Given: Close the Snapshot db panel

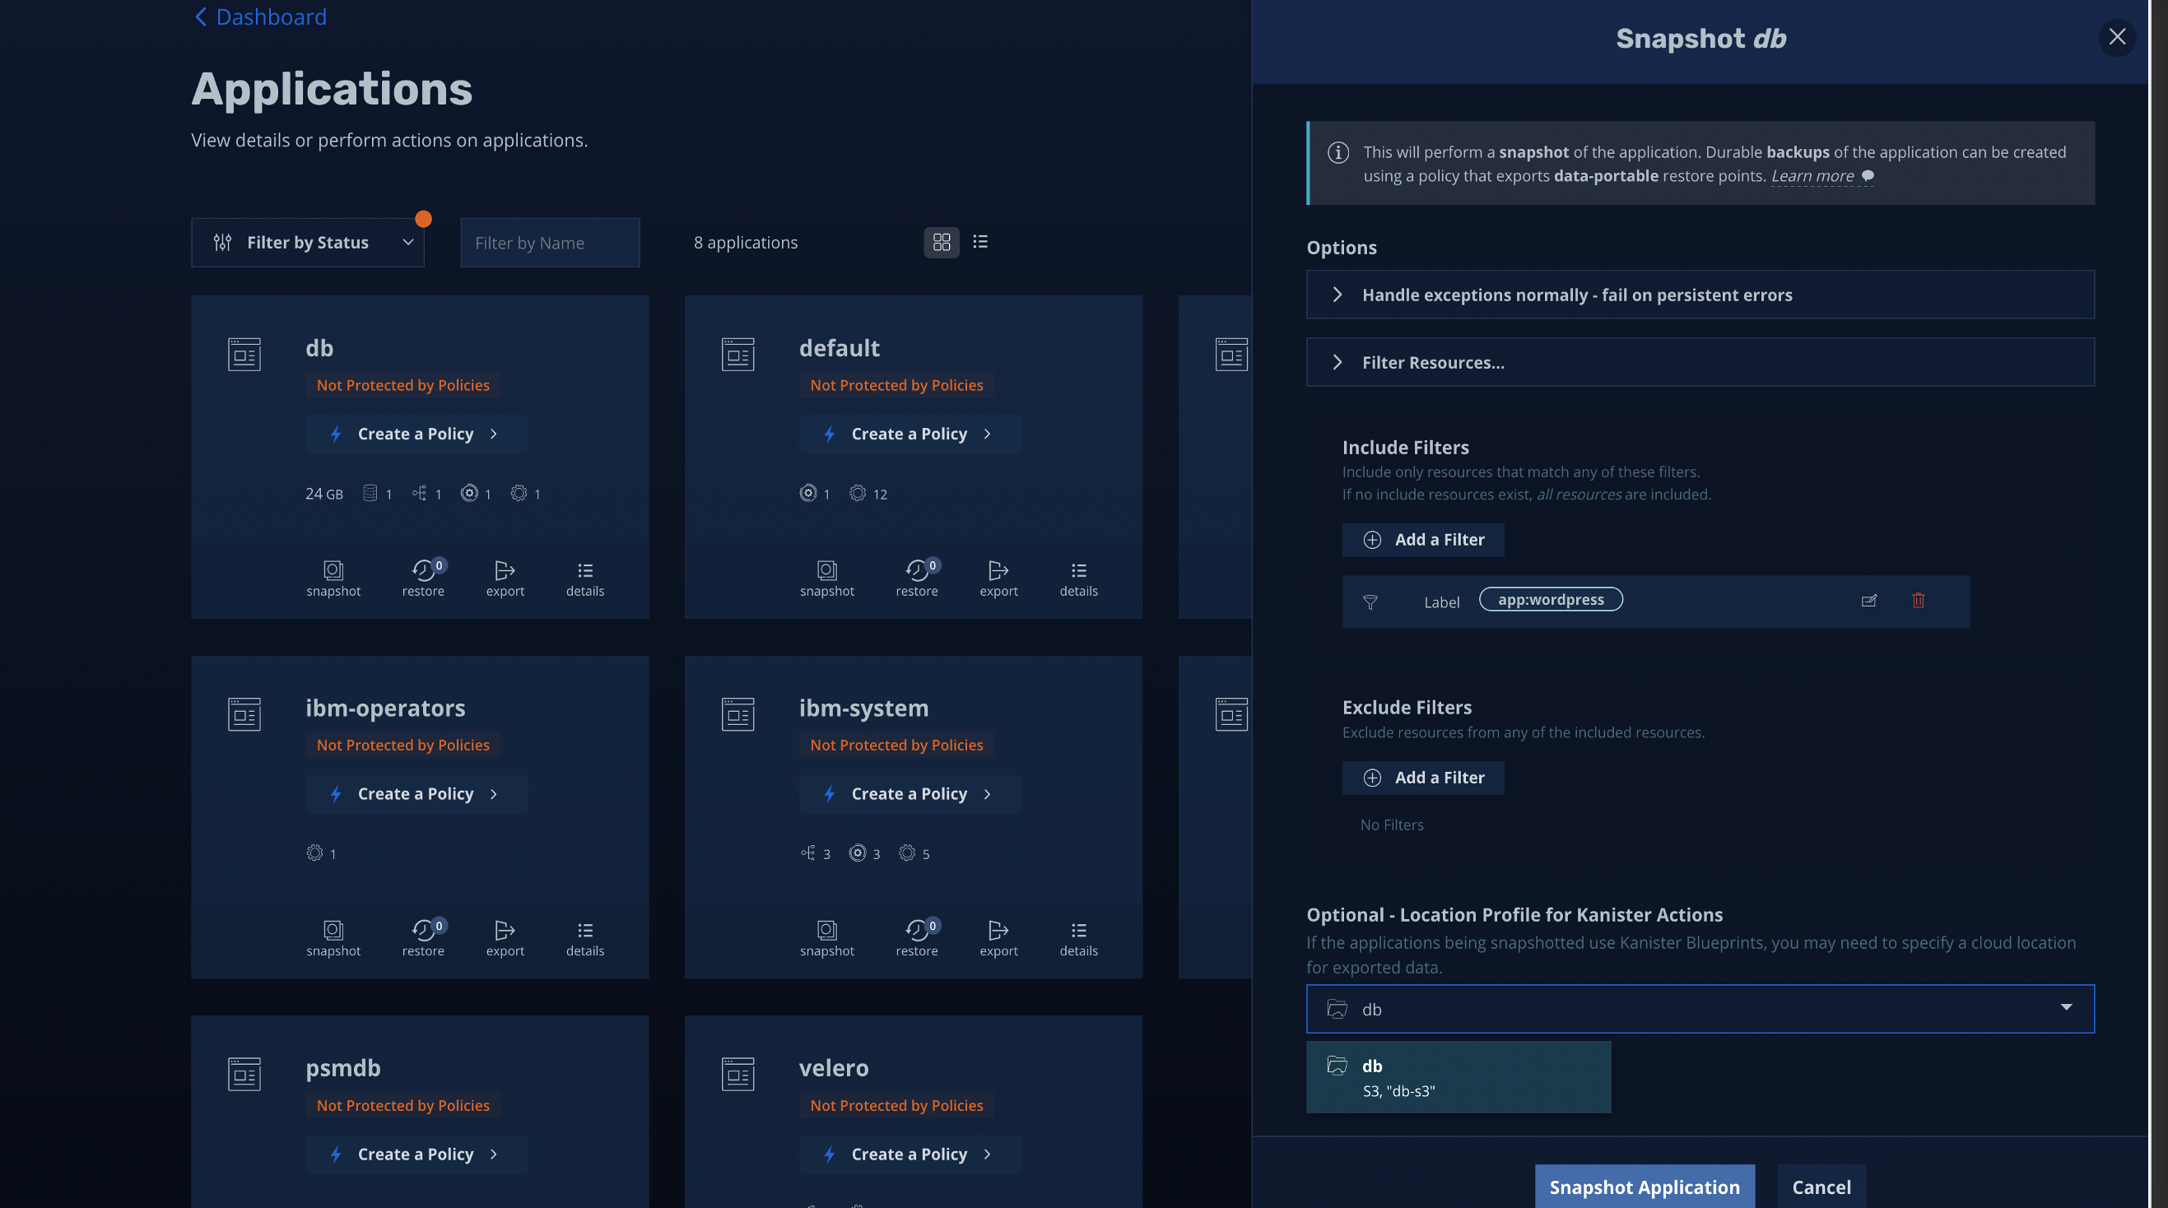Looking at the screenshot, I should [2117, 37].
